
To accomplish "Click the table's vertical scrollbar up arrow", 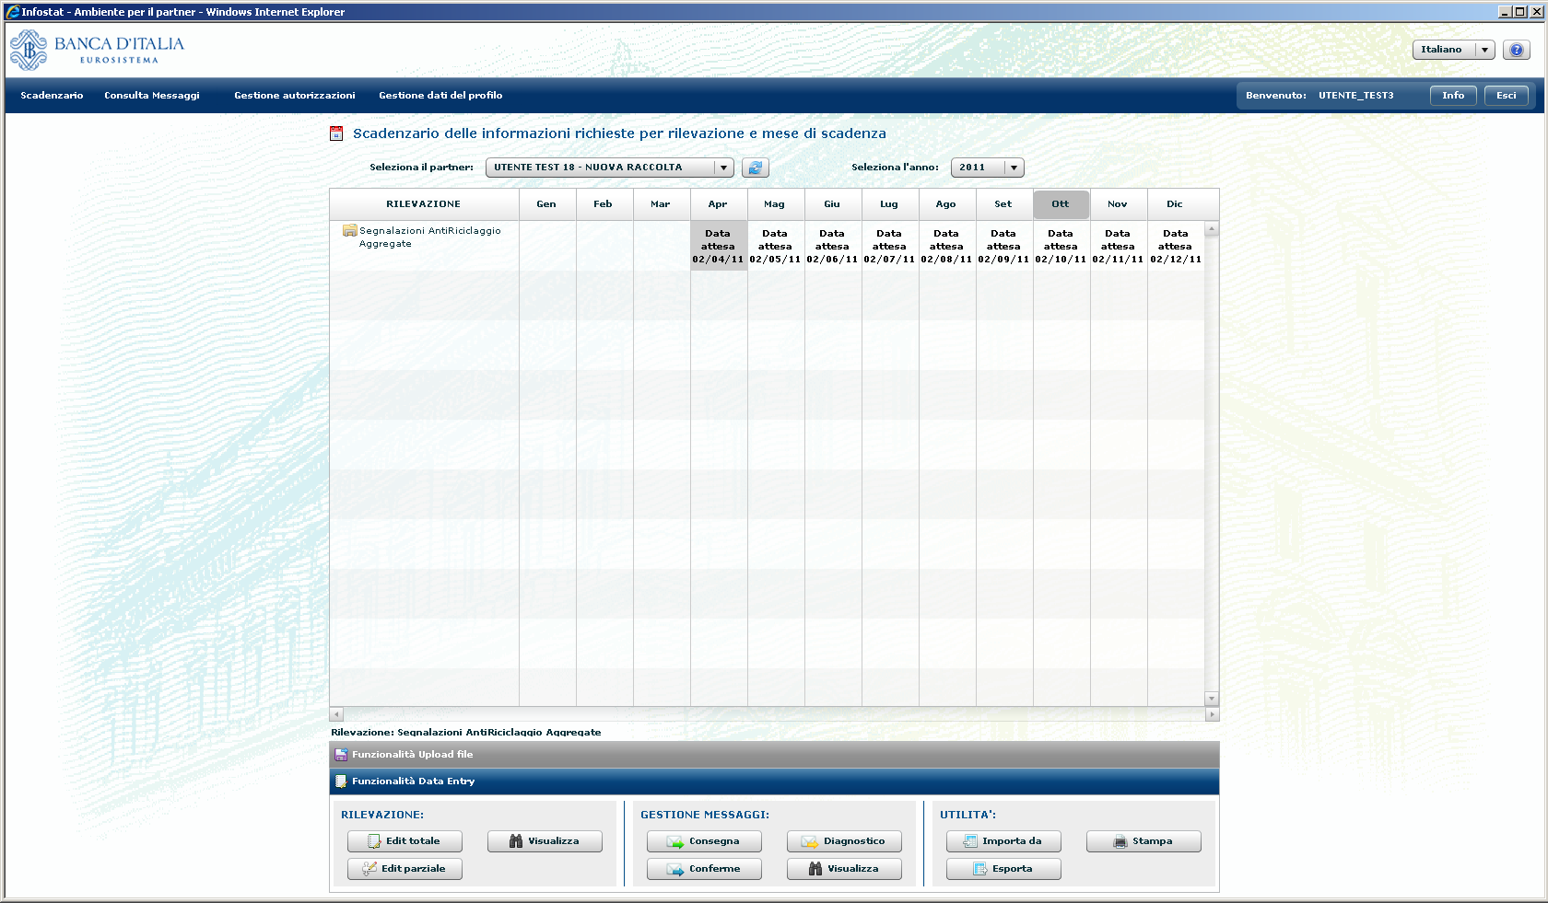I will point(1212,228).
